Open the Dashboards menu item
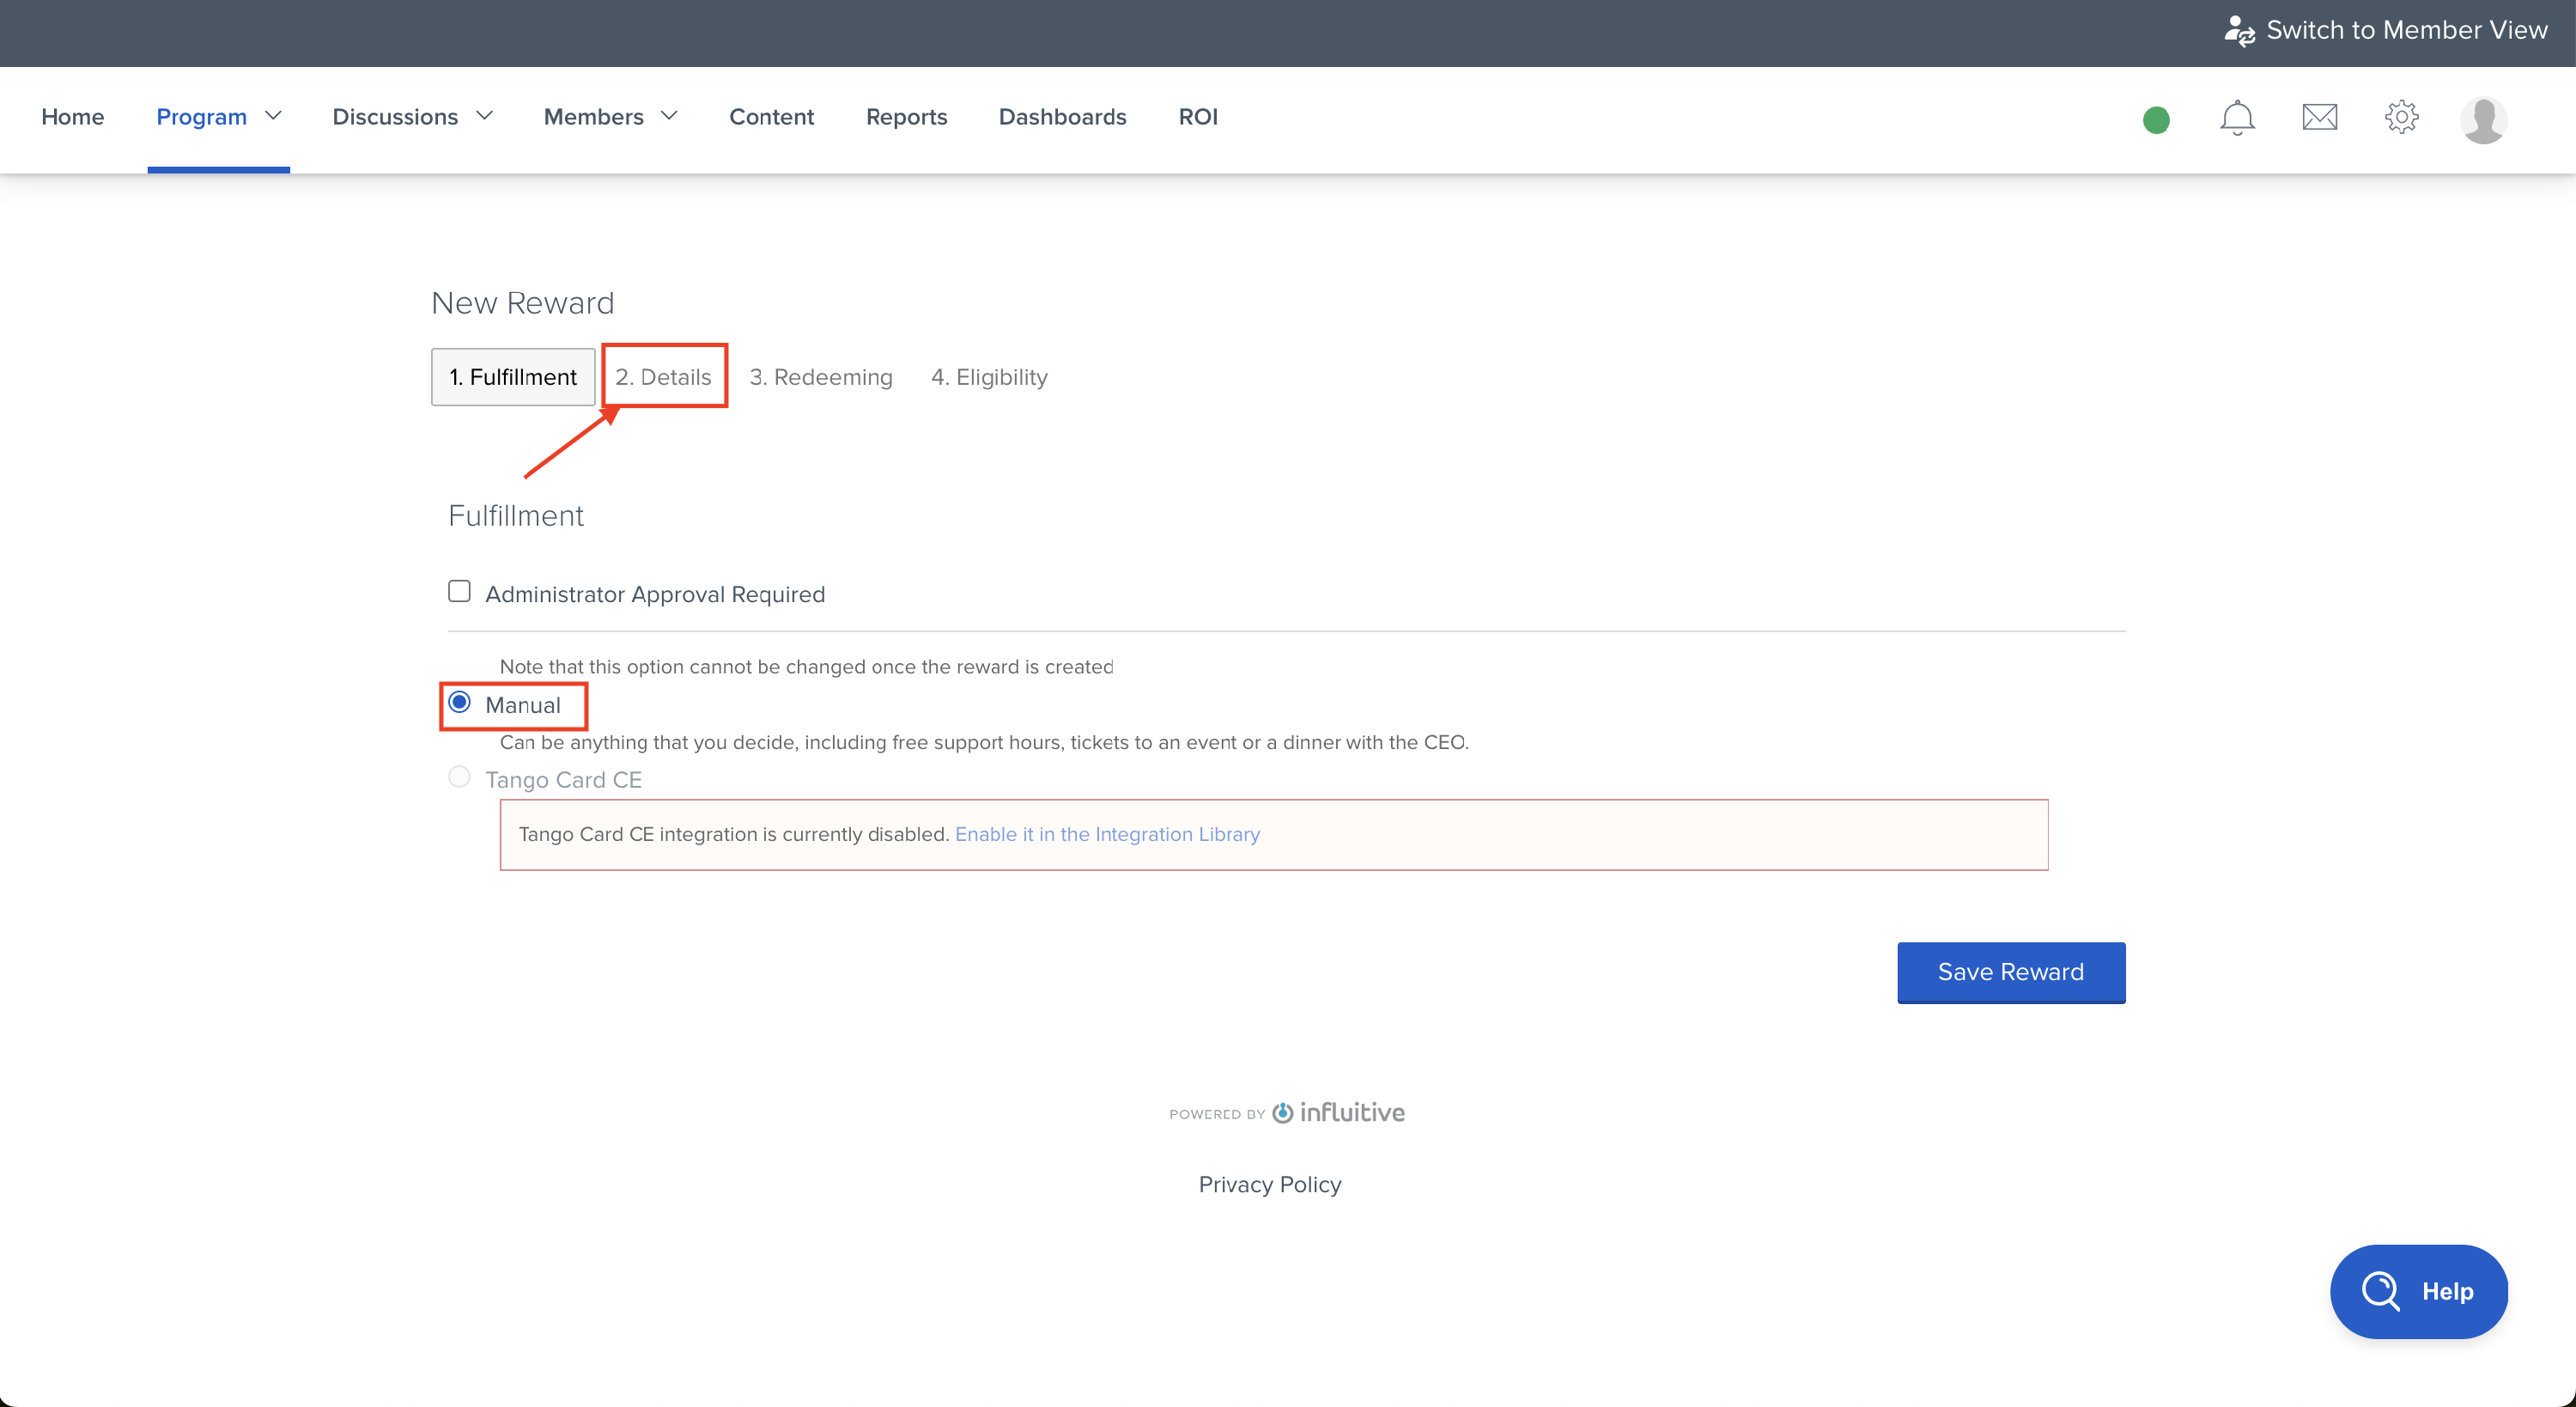Viewport: 2576px width, 1407px height. coord(1062,117)
